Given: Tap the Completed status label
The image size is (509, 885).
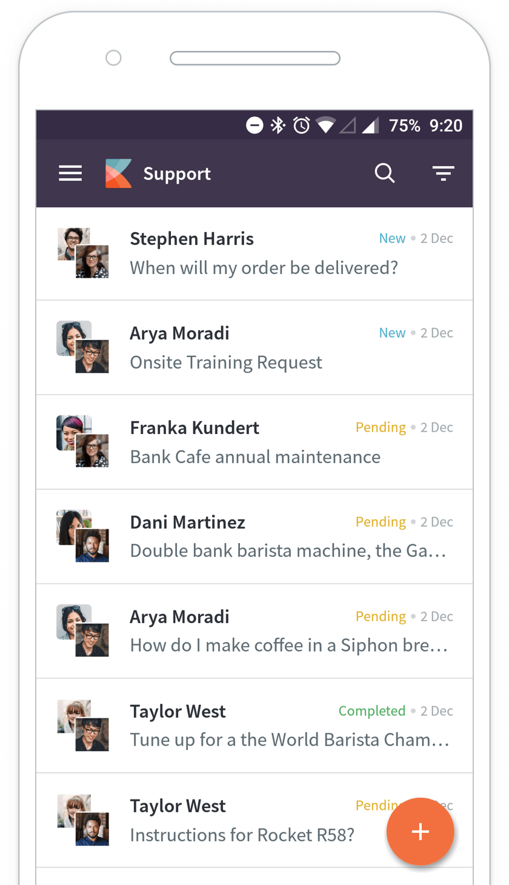Looking at the screenshot, I should click(x=372, y=710).
